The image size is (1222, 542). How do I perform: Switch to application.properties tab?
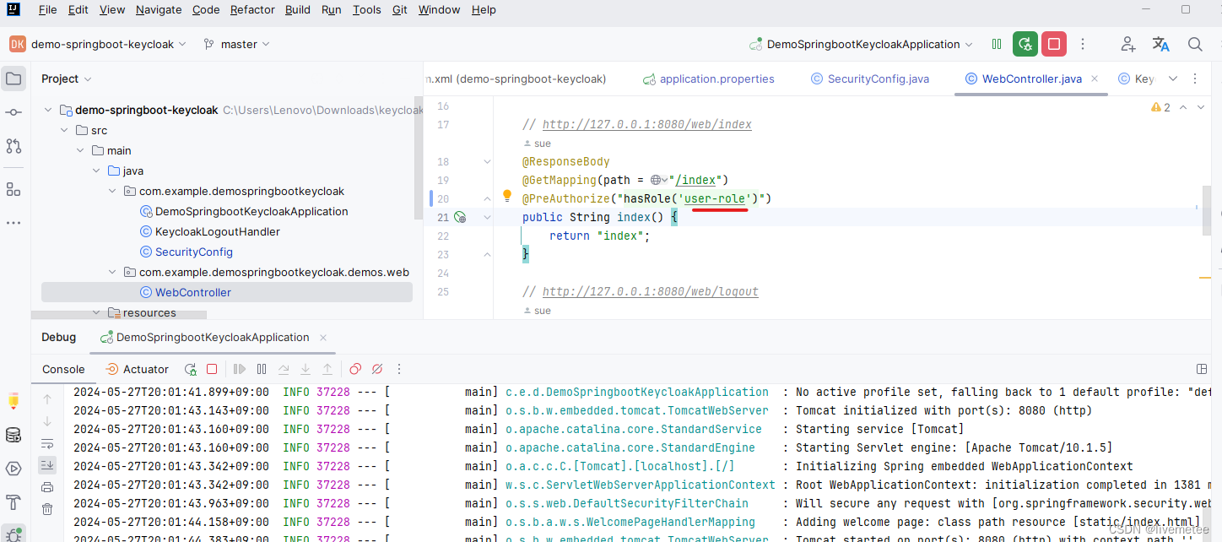click(x=708, y=79)
